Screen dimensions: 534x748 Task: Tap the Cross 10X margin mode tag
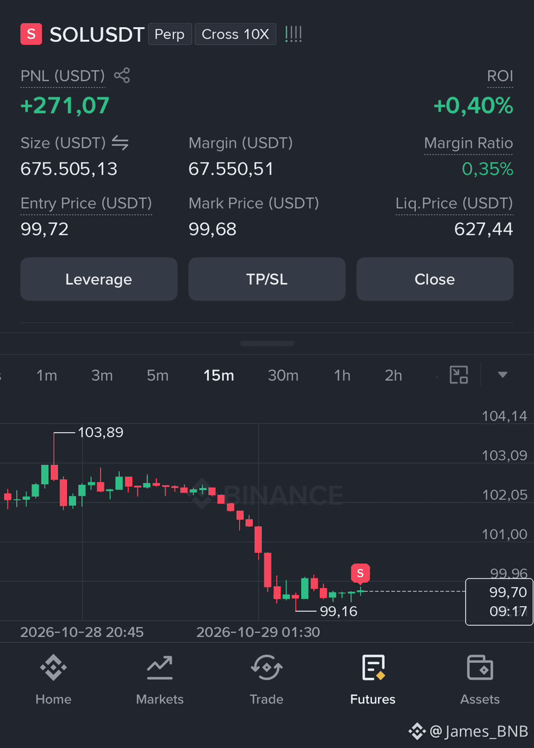(235, 34)
